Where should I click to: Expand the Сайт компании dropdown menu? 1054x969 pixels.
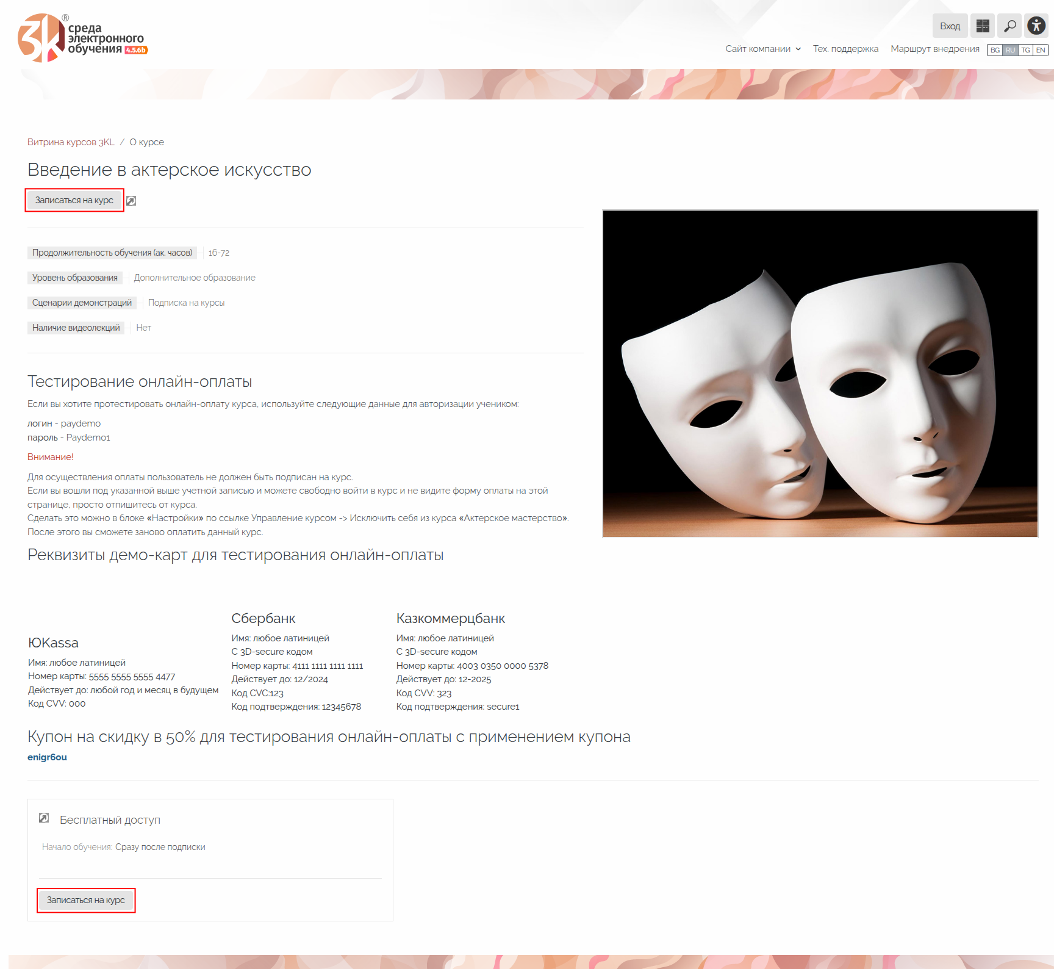(762, 49)
